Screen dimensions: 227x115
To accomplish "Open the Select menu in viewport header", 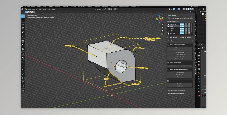I will click(44, 9).
